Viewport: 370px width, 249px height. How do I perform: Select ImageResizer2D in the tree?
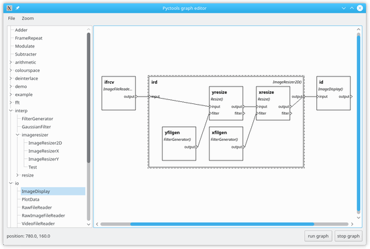coord(45,143)
